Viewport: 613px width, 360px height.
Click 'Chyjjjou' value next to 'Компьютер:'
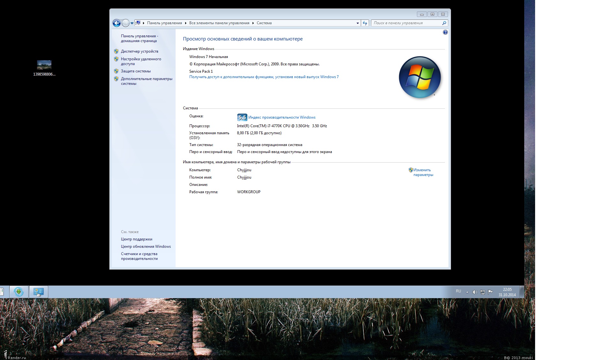point(244,170)
